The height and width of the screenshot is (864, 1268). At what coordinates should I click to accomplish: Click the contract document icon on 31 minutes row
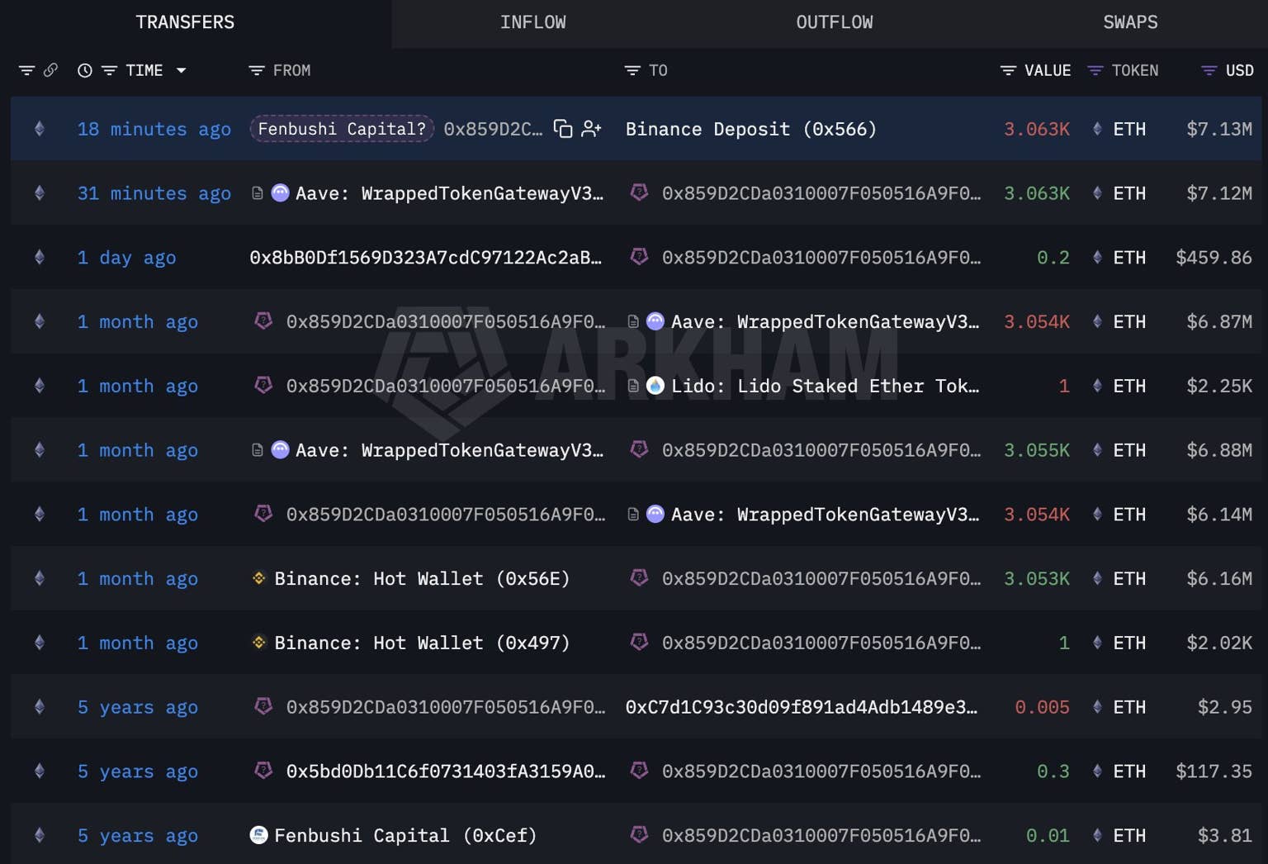pos(258,193)
